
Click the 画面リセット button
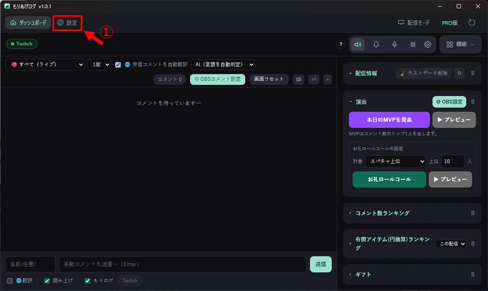[269, 79]
